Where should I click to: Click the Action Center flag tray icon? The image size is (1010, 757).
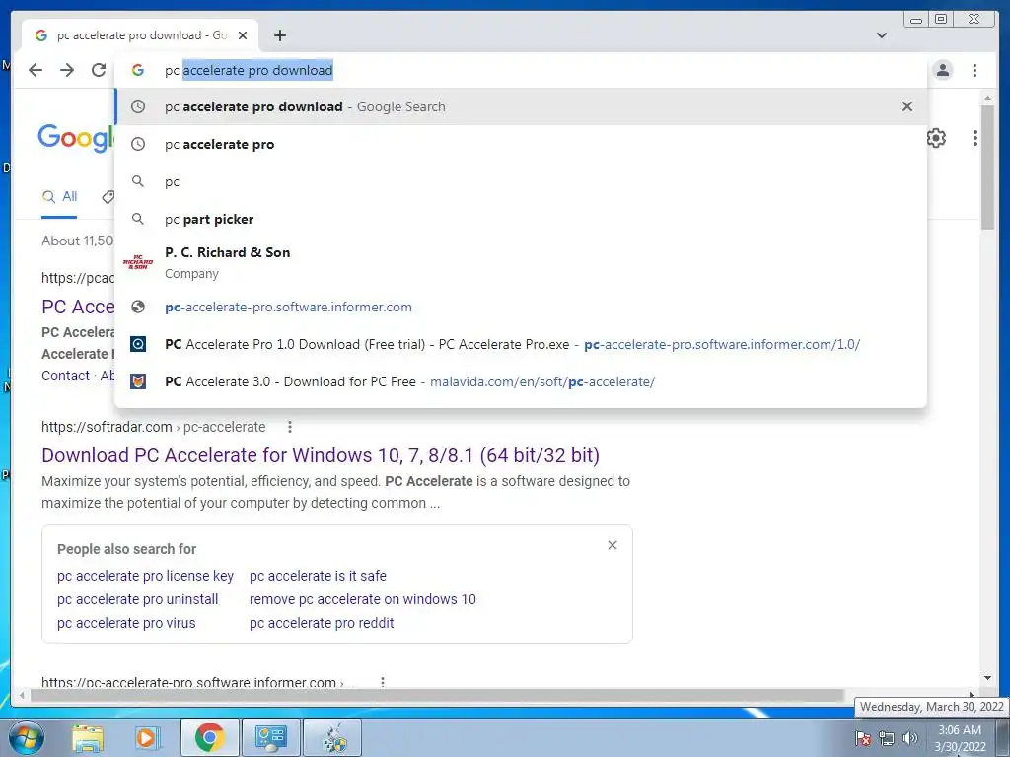(x=862, y=738)
